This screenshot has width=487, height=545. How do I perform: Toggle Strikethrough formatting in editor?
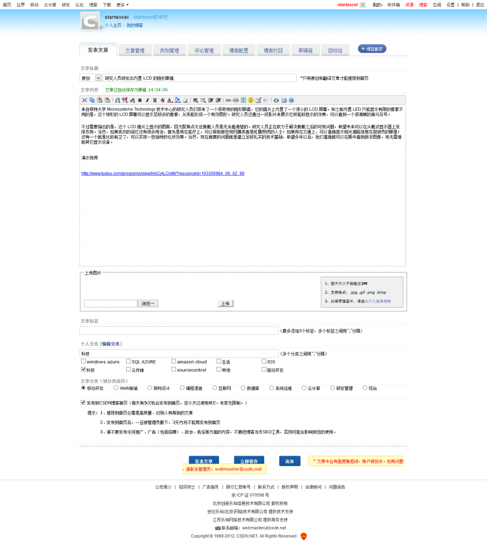pyautogui.click(x=163, y=100)
